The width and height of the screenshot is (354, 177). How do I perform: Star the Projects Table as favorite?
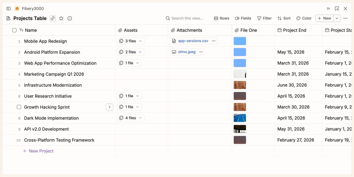tap(61, 18)
